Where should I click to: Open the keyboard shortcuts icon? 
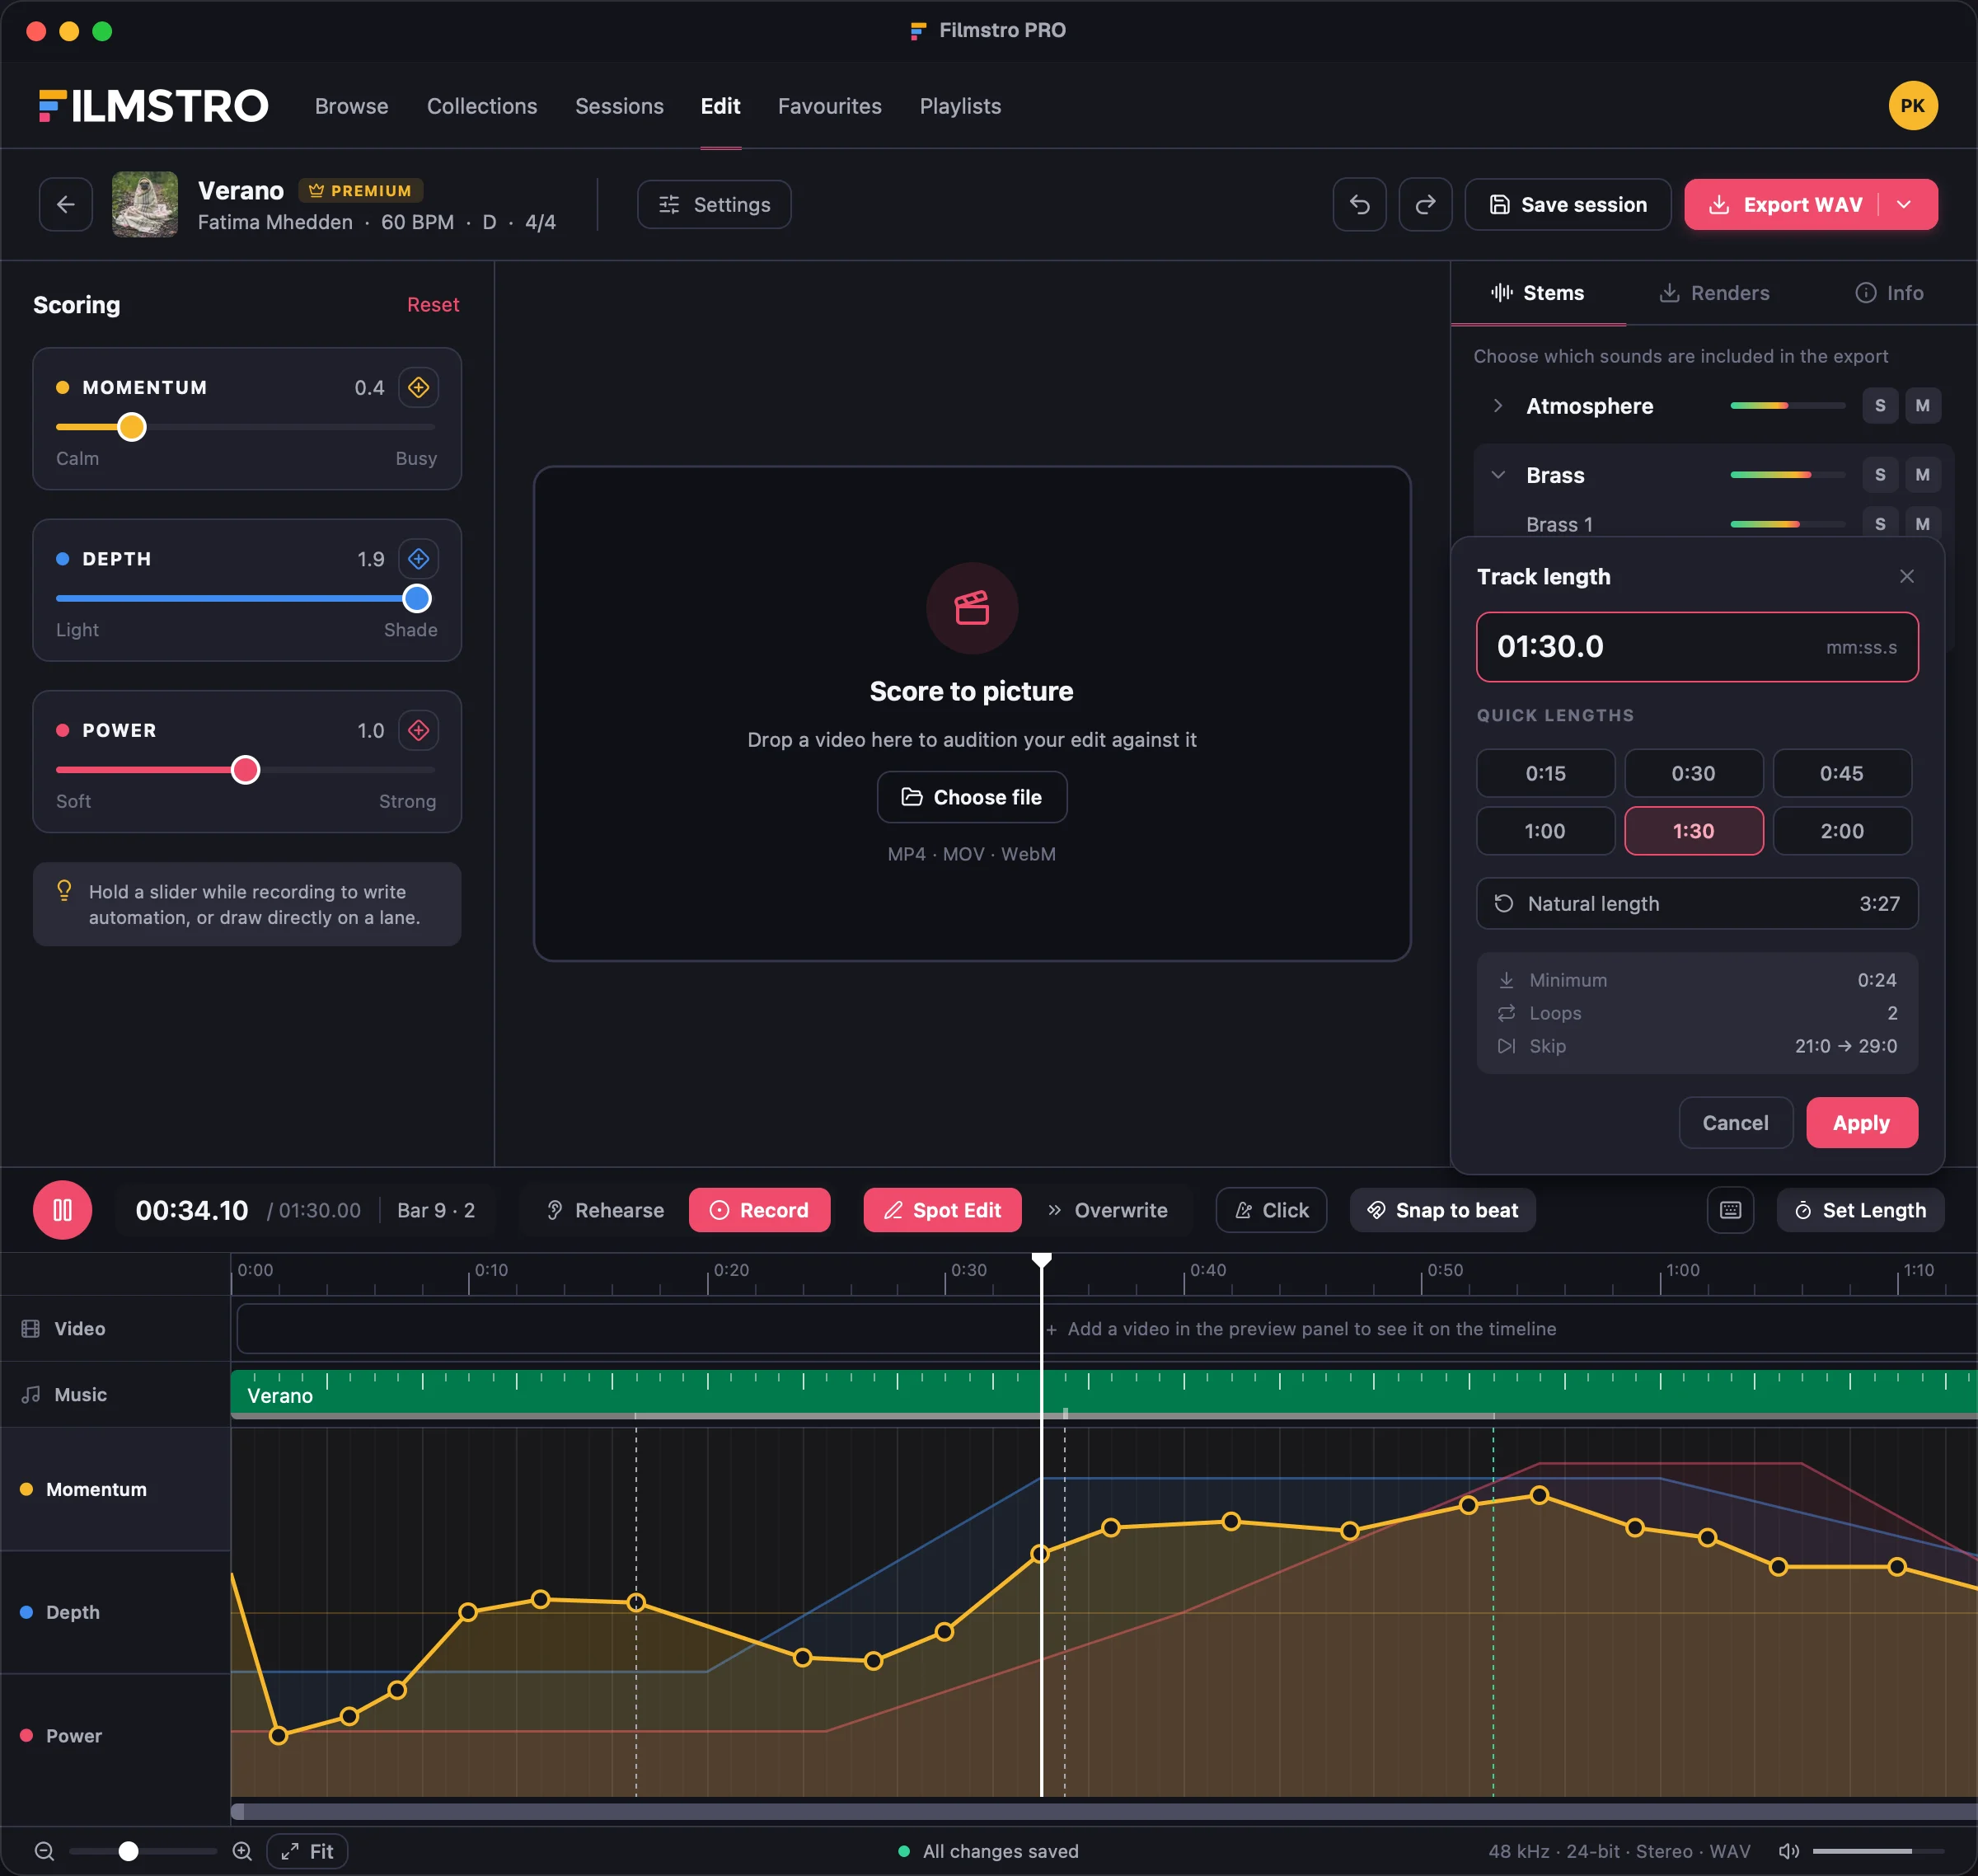[1731, 1210]
